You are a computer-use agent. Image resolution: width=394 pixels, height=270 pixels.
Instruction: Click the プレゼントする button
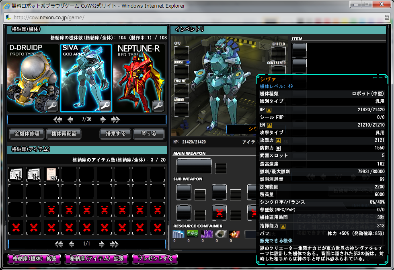(155, 259)
